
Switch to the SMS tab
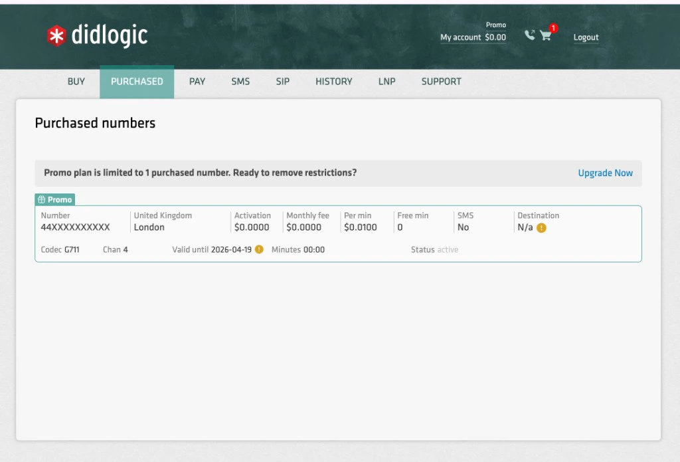click(240, 81)
